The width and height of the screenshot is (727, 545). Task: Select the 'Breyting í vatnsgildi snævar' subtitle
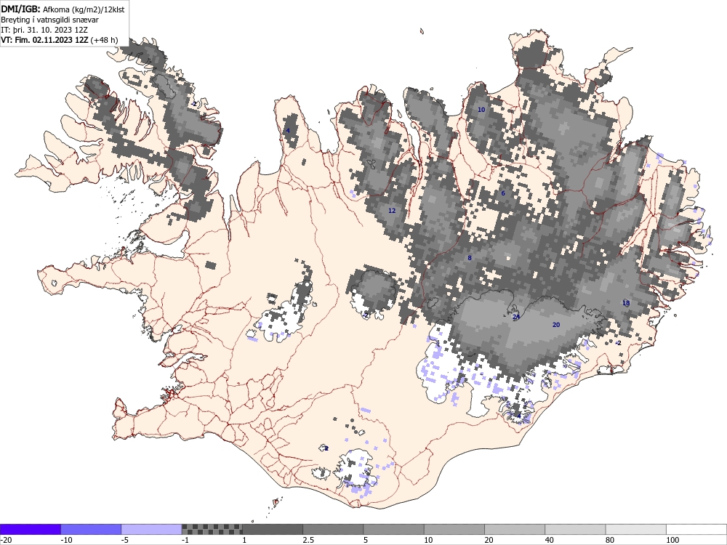tap(49, 20)
